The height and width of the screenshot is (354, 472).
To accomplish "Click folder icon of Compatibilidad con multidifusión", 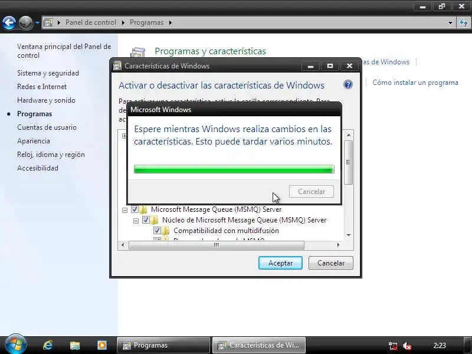I will click(166, 231).
